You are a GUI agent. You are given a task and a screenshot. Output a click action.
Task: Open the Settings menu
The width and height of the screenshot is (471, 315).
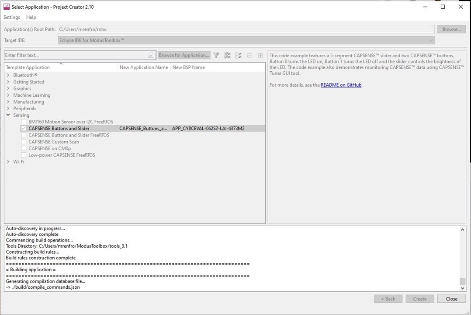12,17
